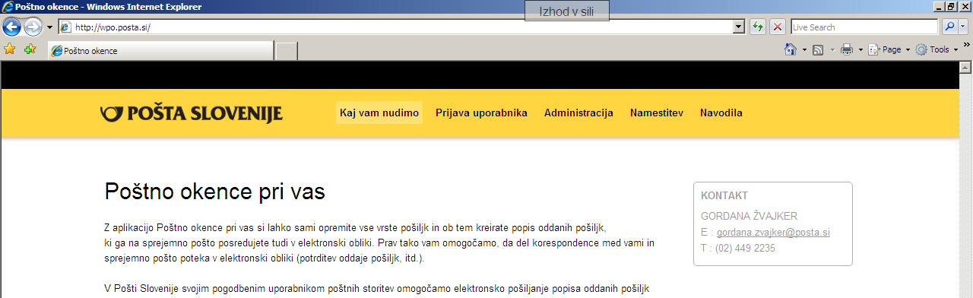Click the paragraph starting 'Z aplikacijo Poštno okence'
The image size is (973, 298).
tap(379, 243)
